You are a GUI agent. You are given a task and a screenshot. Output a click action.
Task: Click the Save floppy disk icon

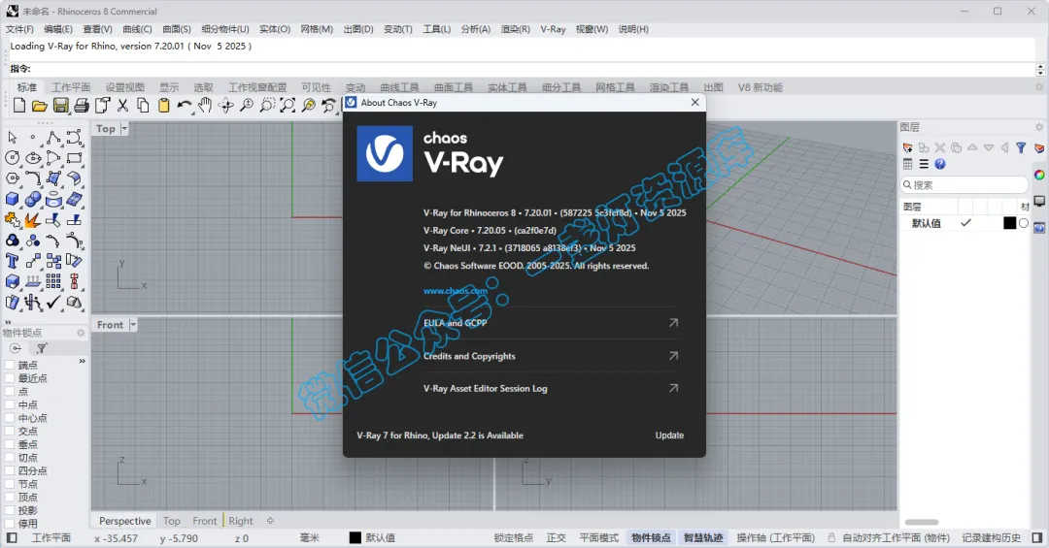pyautogui.click(x=61, y=105)
